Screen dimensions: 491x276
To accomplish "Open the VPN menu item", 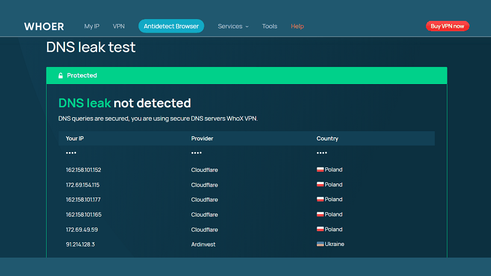I will [x=118, y=26].
